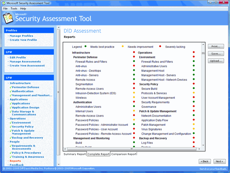Click the title bar application icon
This screenshot has height=173, width=230.
coord(4,3)
